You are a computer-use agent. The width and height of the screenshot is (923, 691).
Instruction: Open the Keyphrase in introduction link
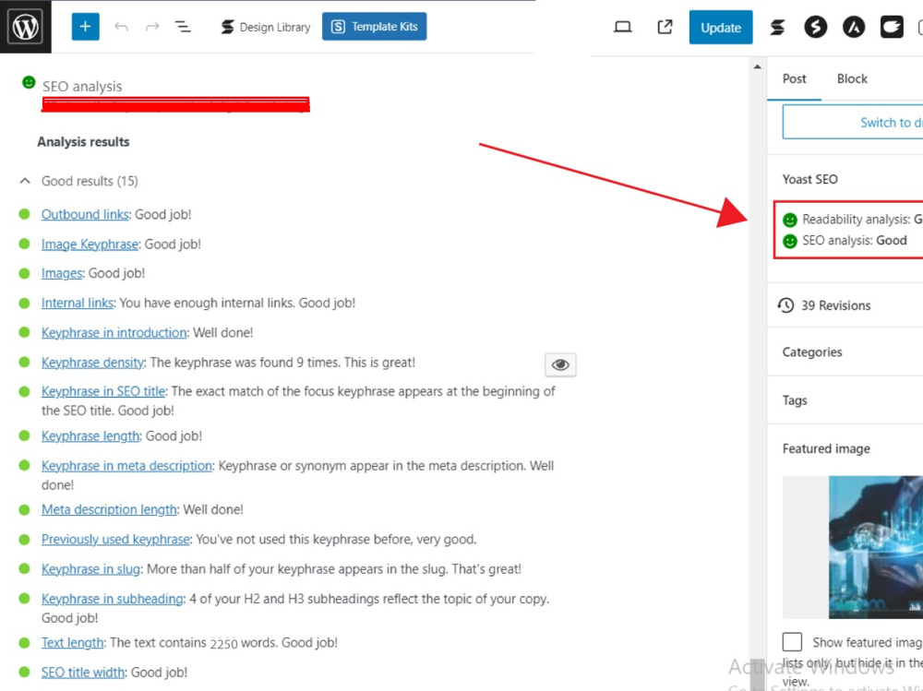coord(114,332)
